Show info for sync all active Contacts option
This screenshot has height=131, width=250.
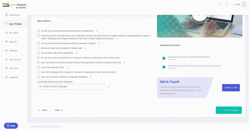pos(124,63)
